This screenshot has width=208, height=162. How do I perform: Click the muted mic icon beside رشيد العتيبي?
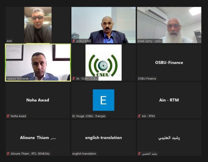coord(139,154)
